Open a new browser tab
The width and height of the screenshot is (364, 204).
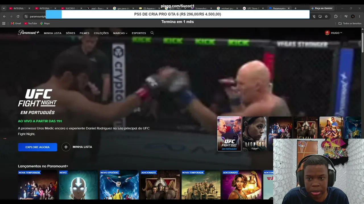coord(295,8)
